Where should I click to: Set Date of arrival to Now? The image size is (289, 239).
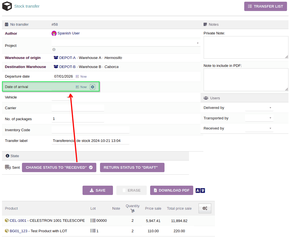click(83, 87)
